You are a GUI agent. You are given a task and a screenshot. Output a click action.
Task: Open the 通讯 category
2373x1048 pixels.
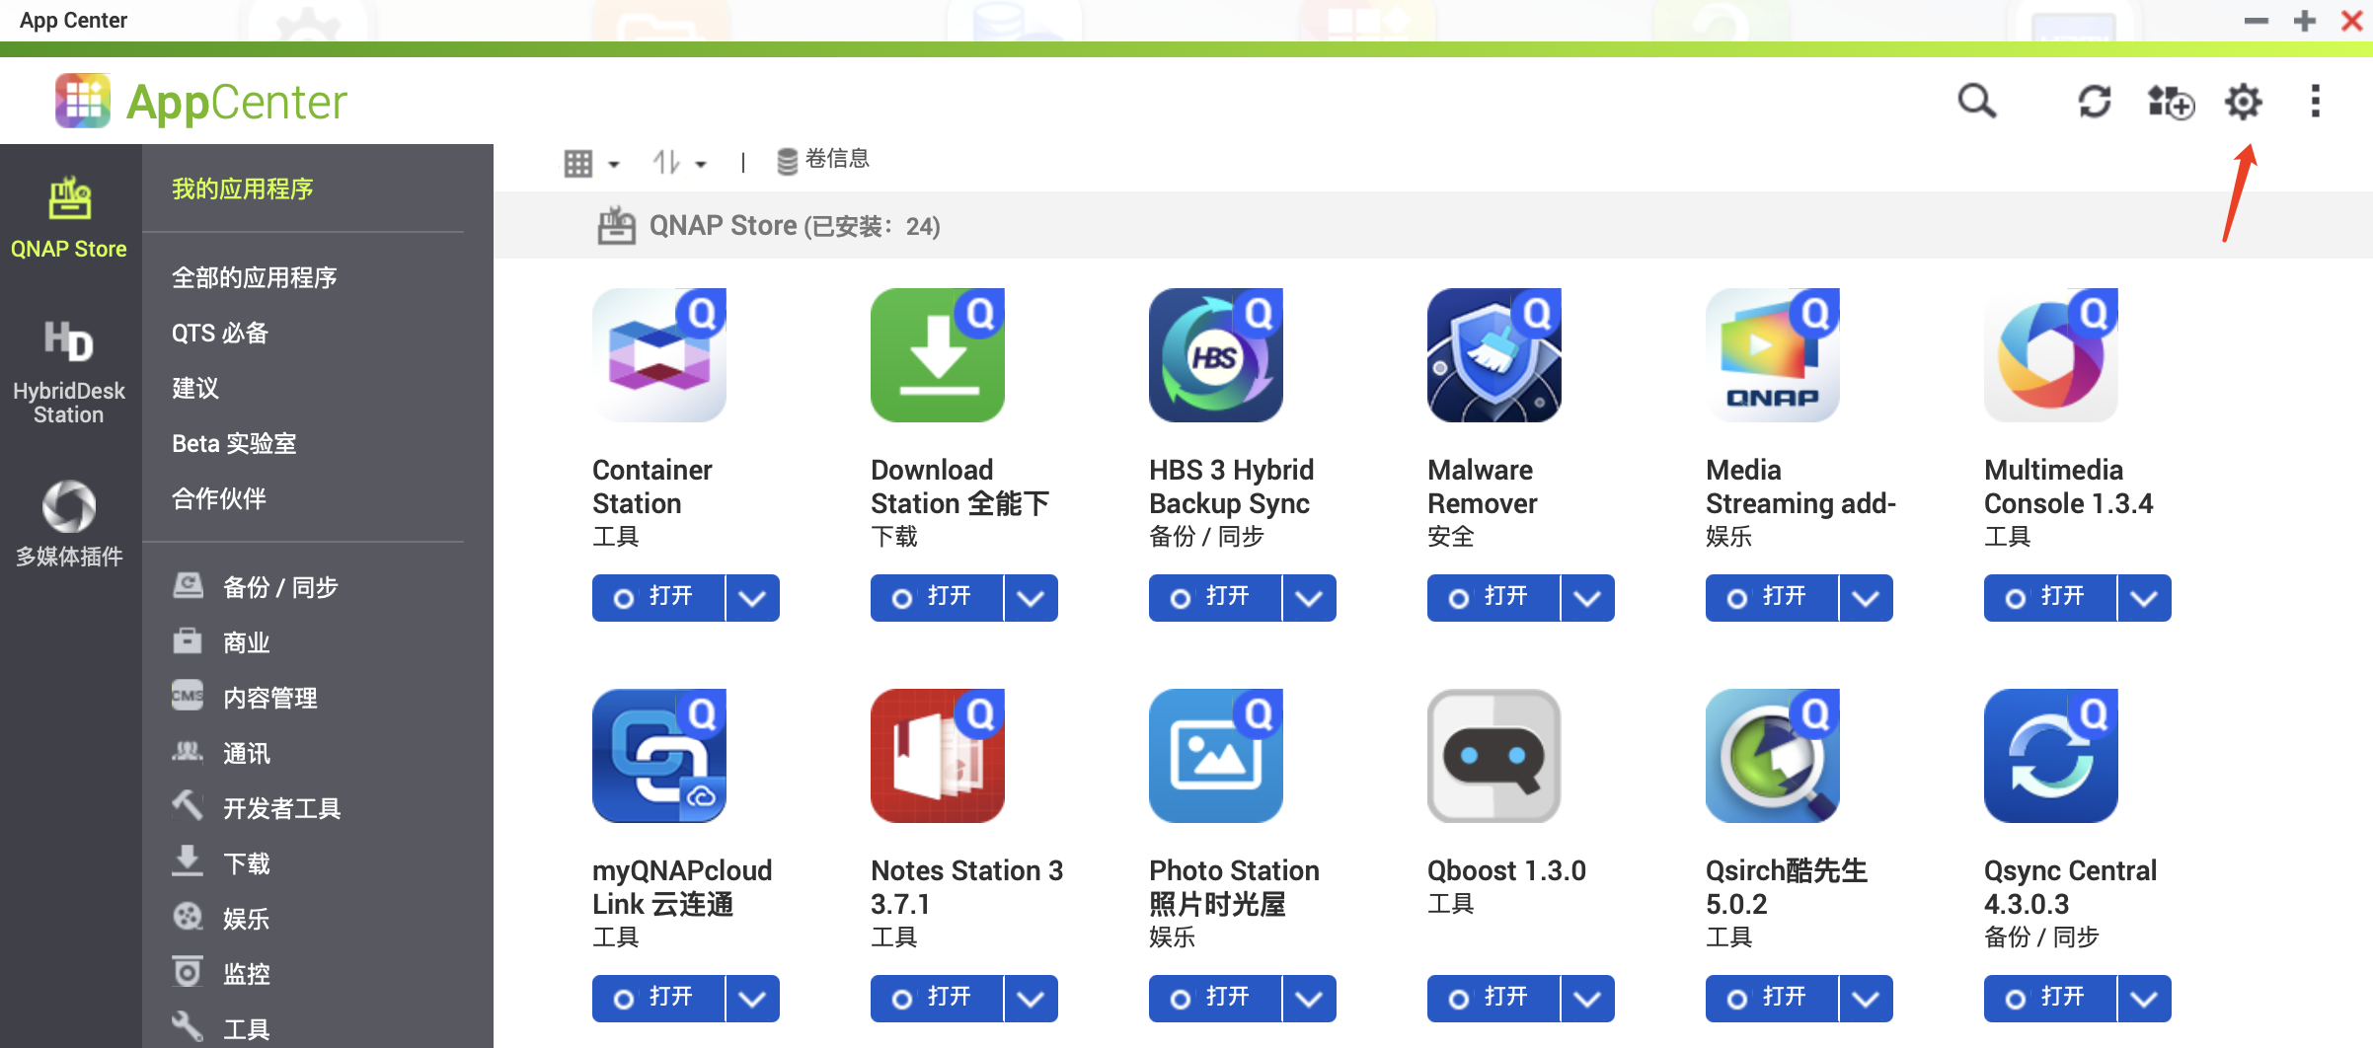(x=221, y=753)
